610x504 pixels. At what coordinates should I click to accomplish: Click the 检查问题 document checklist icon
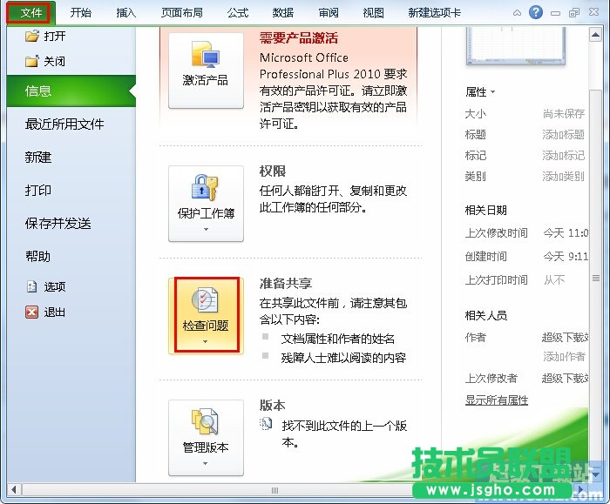(205, 299)
